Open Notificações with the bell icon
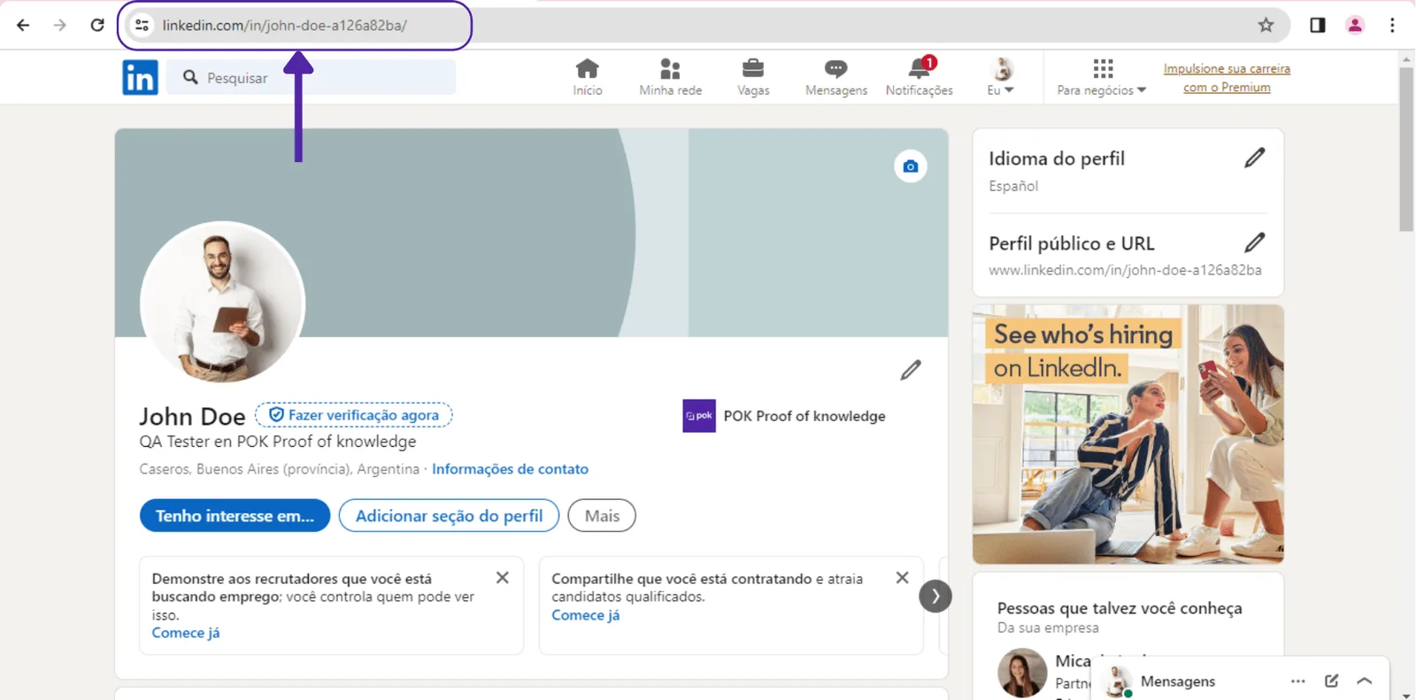 click(920, 77)
